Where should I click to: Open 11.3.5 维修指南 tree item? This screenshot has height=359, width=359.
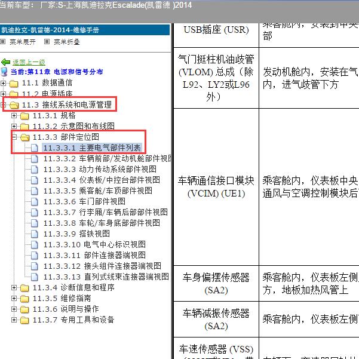tap(62, 298)
